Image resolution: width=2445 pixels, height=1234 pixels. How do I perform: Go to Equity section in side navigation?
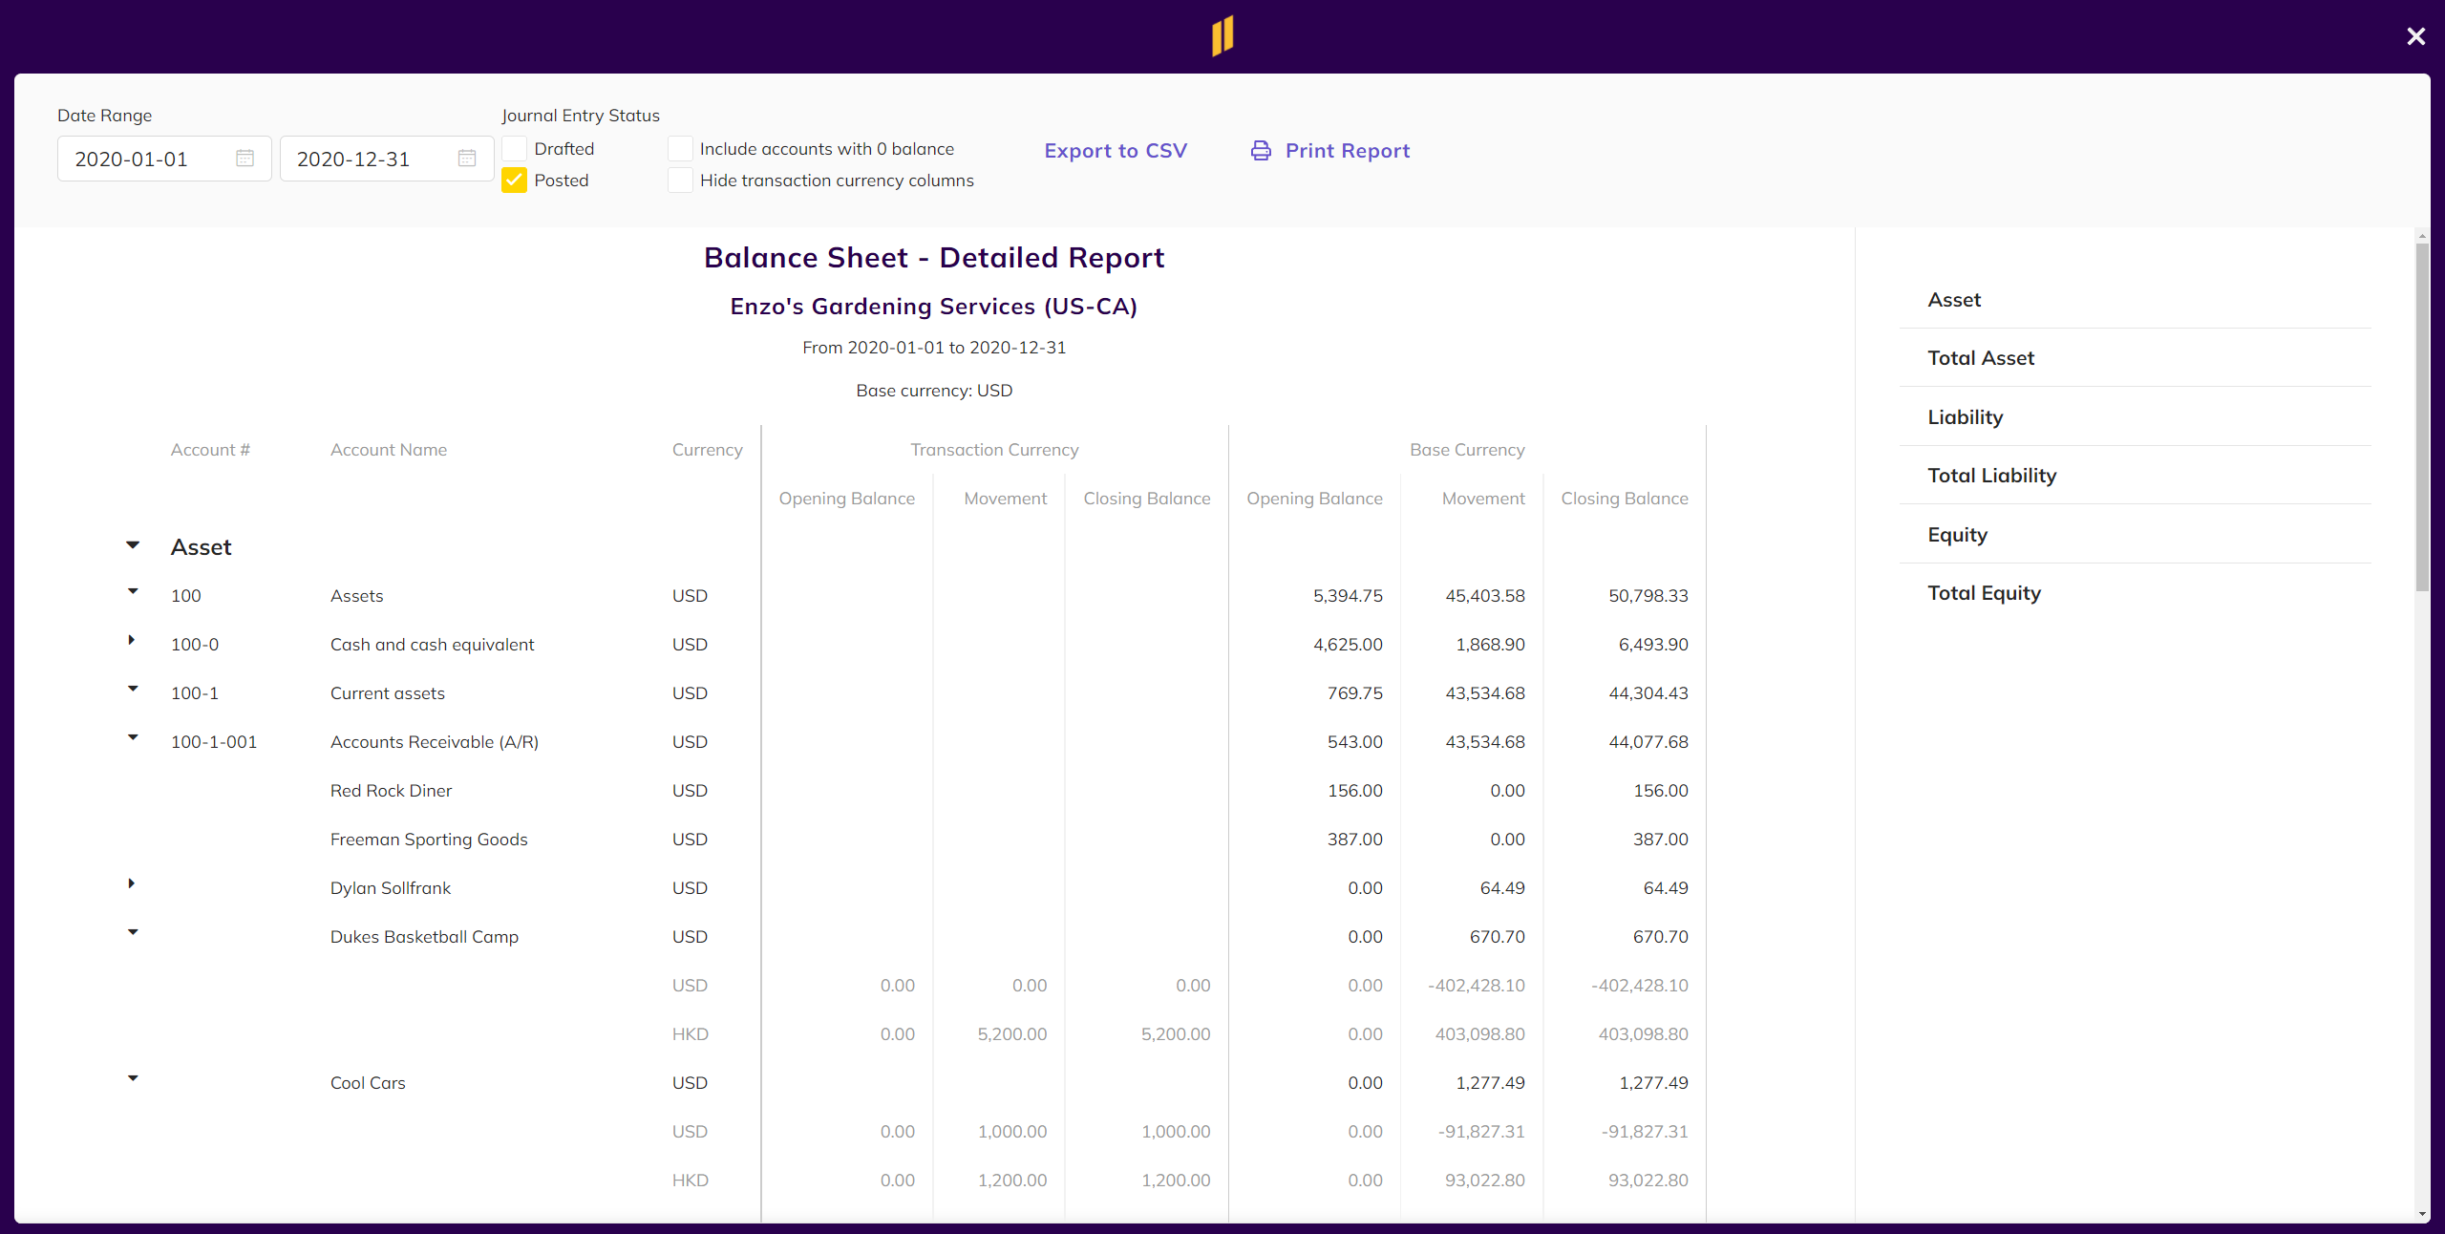pos(1957,535)
